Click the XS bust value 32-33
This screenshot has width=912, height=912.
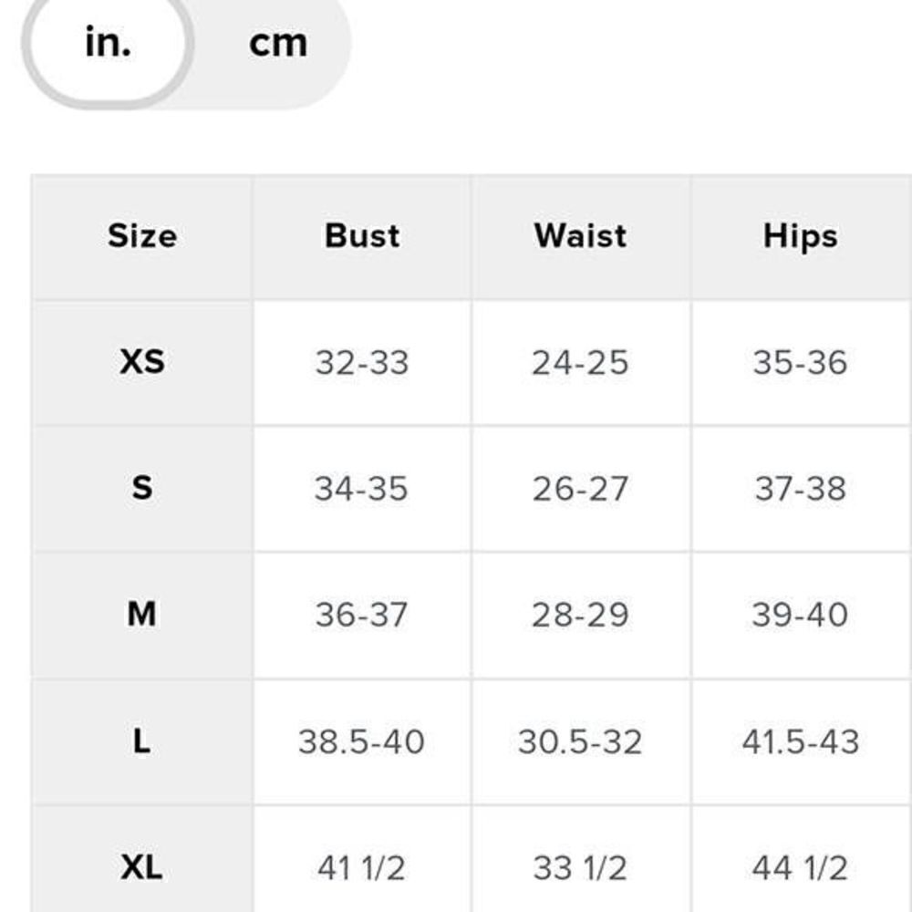tap(362, 362)
